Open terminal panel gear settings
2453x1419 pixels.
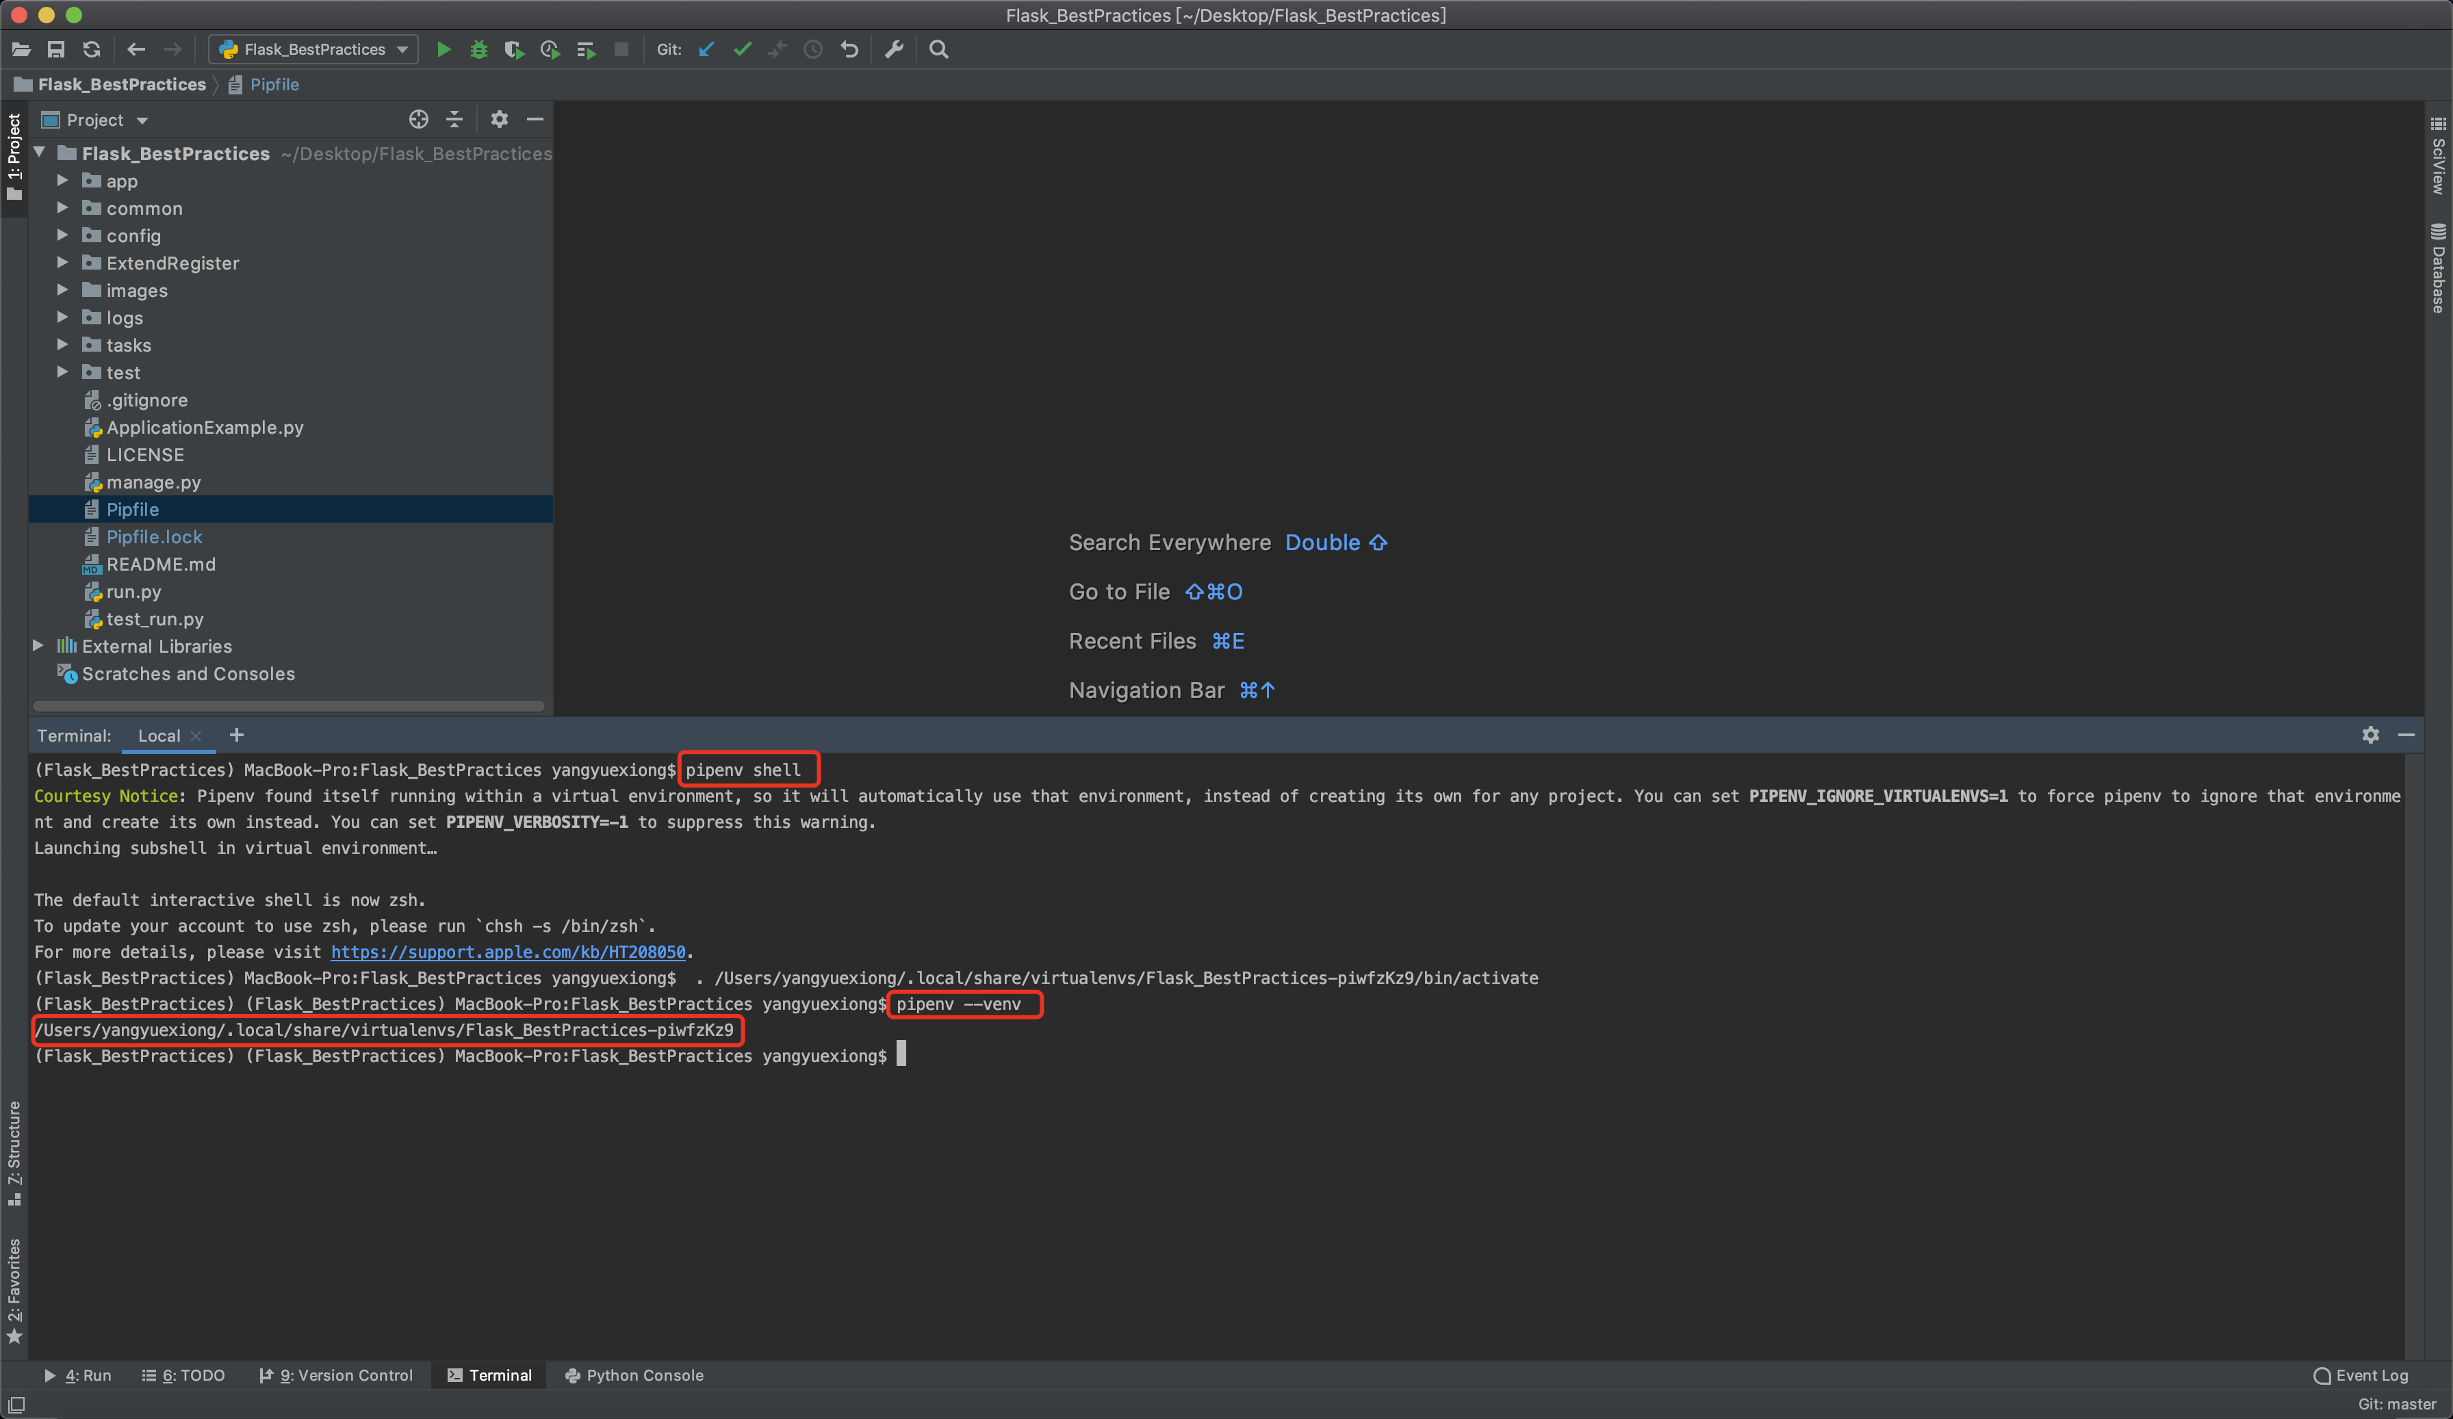pos(2370,735)
